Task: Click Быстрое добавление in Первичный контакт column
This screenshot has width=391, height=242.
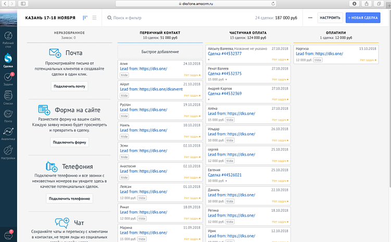Action: [x=160, y=52]
